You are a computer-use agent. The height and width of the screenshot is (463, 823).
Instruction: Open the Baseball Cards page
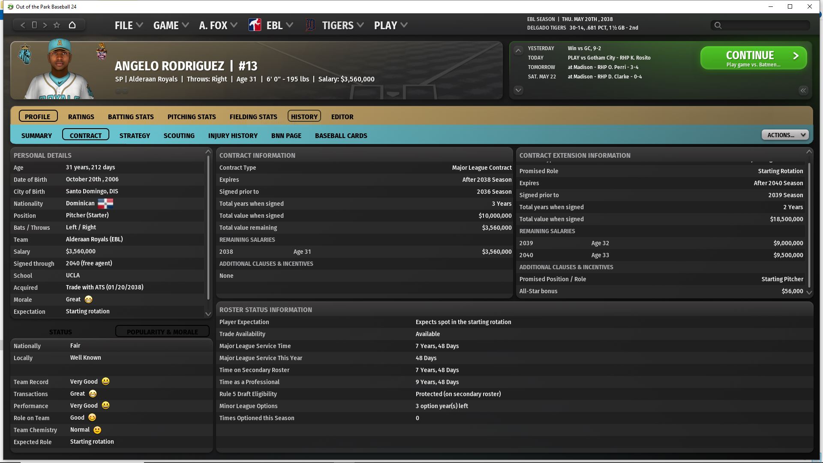coord(341,135)
